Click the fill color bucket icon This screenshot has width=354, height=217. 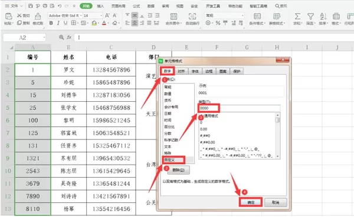94,23
